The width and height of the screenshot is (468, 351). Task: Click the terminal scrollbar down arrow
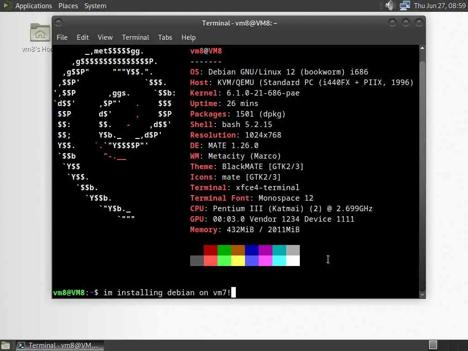tap(422, 295)
